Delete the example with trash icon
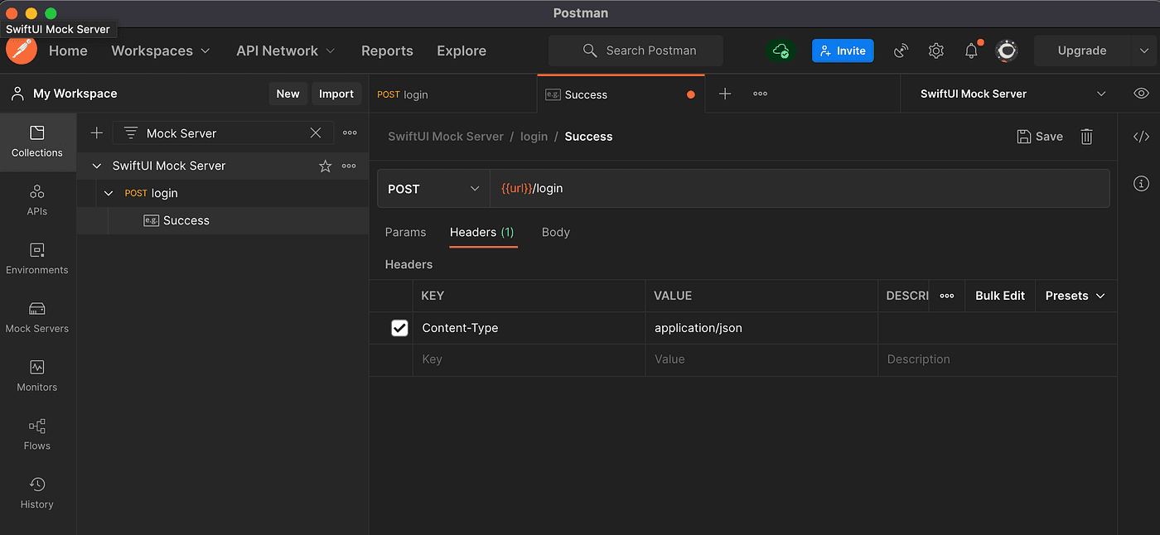The height and width of the screenshot is (535, 1160). (1086, 137)
